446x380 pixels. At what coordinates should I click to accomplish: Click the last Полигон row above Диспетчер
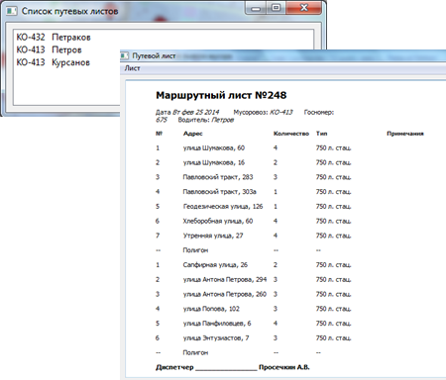[x=195, y=352]
